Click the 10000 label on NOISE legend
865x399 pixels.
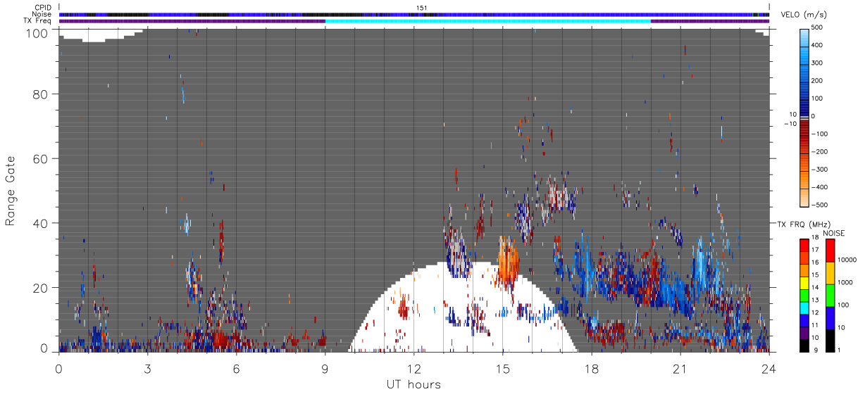point(846,258)
